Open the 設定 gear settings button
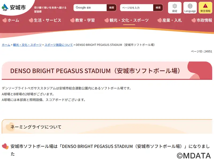This screenshot has height=160, width=214. click(x=175, y=8)
